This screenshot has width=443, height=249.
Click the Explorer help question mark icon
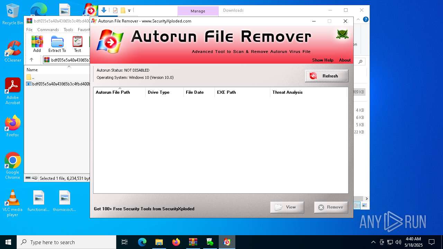click(366, 19)
